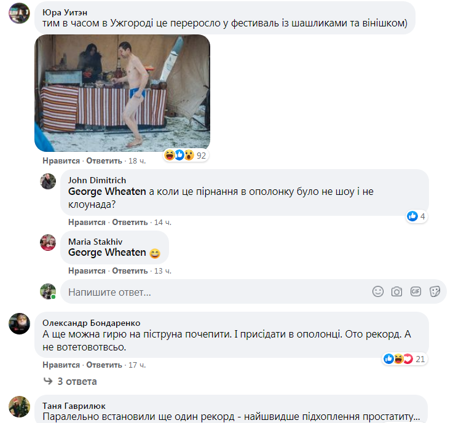Open Таня Гаврилюк's avatar picture
Screen dimensions: 453x423
(19, 407)
